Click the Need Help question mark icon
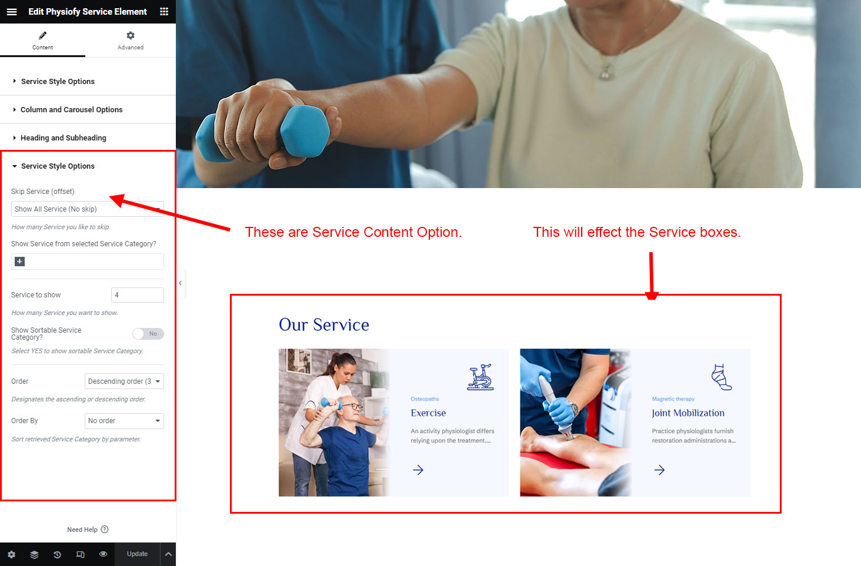The width and height of the screenshot is (861, 566). click(105, 530)
